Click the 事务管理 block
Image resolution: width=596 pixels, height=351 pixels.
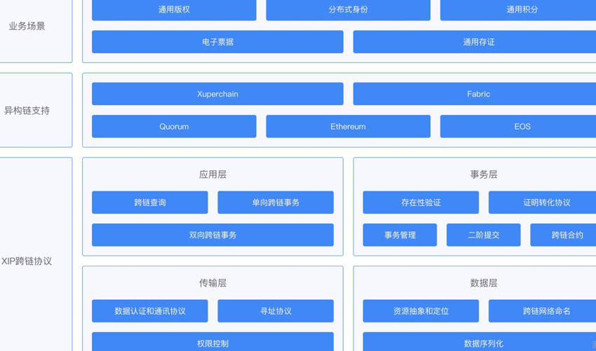pyautogui.click(x=400, y=235)
